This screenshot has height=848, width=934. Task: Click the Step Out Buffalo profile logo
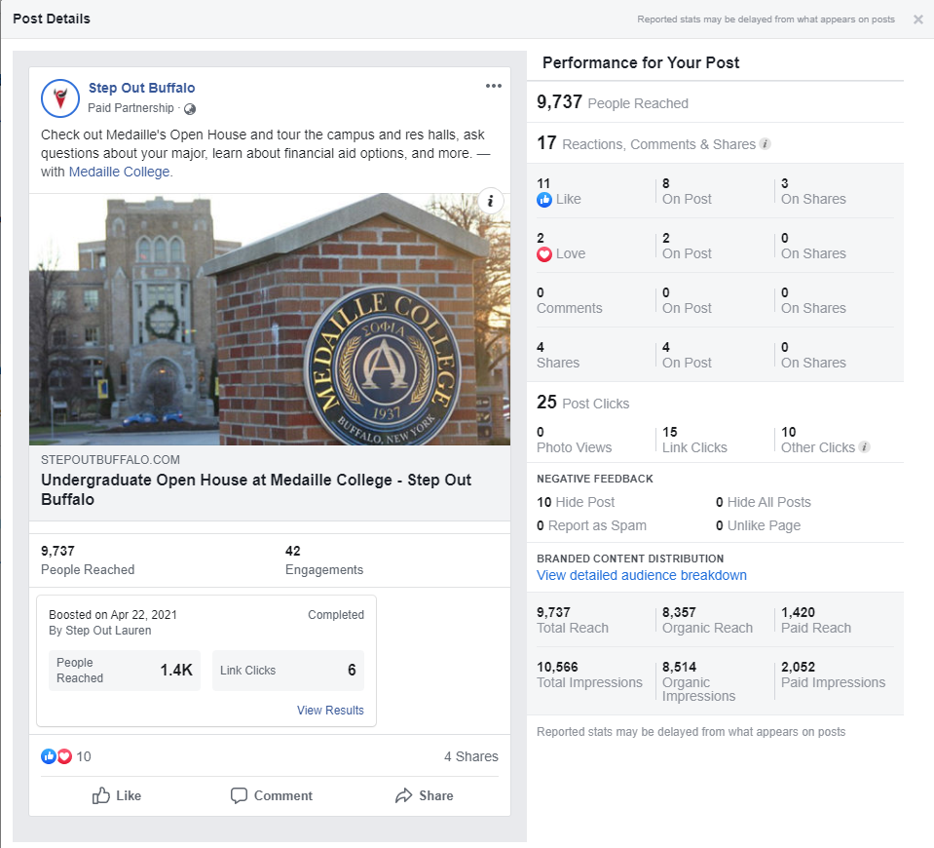[x=60, y=98]
